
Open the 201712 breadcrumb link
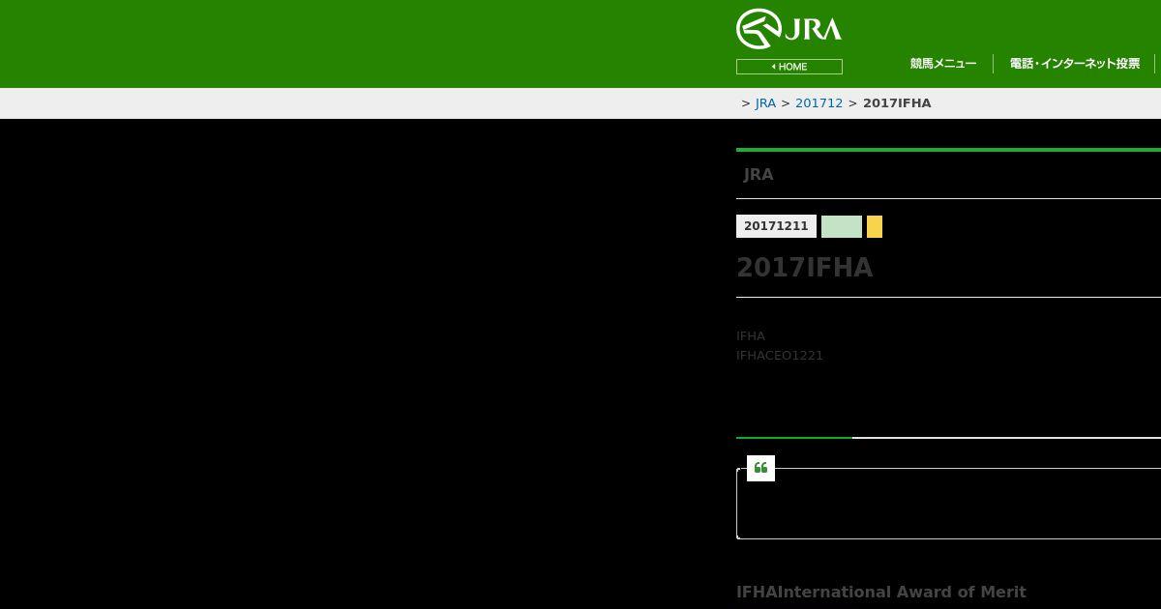pos(819,103)
